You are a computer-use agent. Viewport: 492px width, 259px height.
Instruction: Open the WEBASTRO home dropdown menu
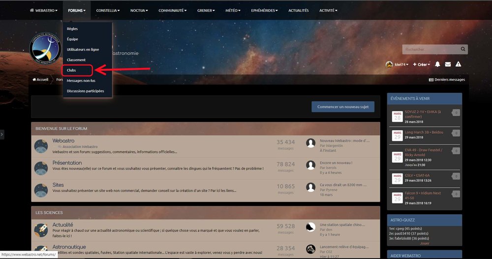coord(44,10)
